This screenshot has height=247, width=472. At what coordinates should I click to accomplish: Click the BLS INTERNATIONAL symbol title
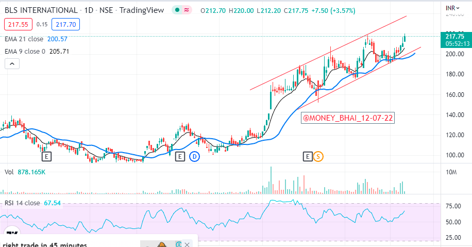tap(41, 10)
